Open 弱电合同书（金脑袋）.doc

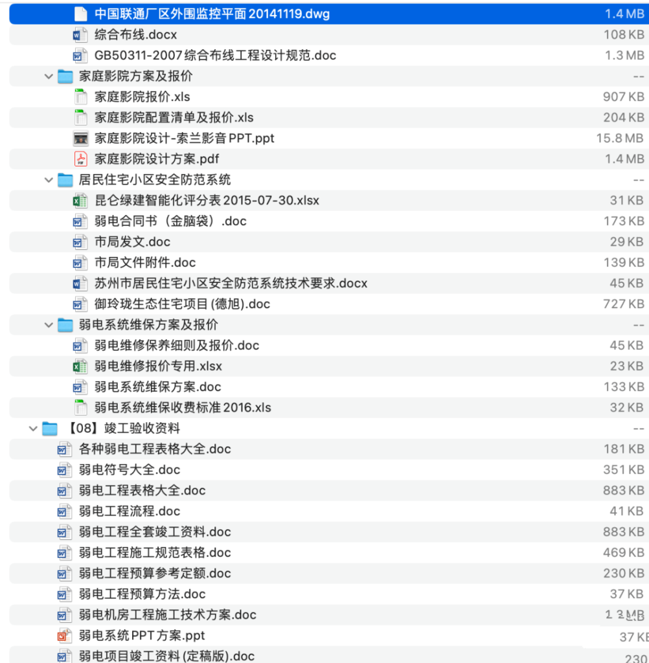[x=162, y=221]
